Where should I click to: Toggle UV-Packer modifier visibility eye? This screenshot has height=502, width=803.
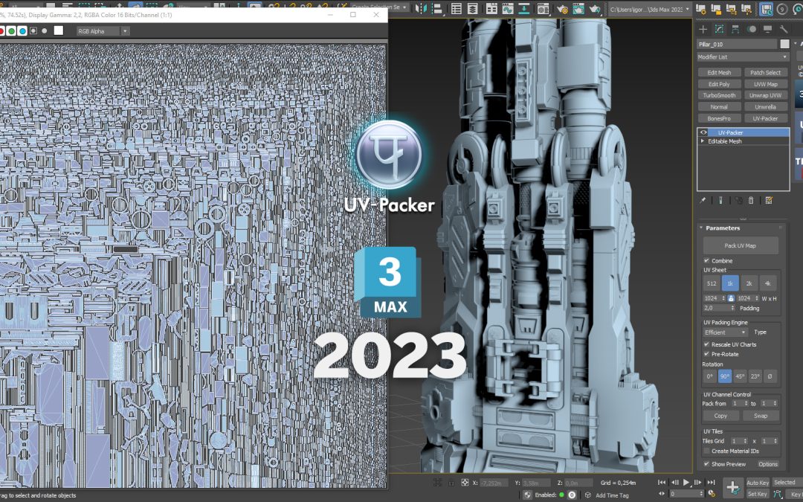[703, 132]
